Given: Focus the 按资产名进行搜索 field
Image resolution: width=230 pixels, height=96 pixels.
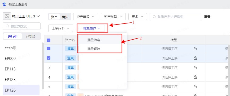Looking at the screenshot, I should pos(175,17).
